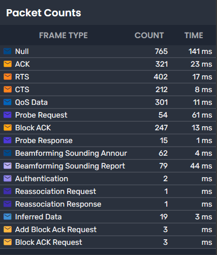The image size is (217, 255).
Task: Click the Null count value 765
Action: point(161,51)
